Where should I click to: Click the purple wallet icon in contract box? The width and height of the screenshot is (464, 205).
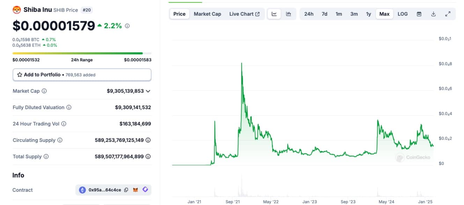[x=145, y=190]
